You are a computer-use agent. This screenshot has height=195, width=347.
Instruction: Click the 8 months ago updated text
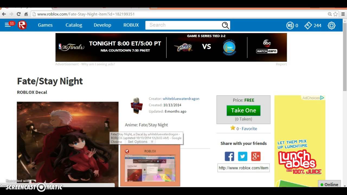coord(175,111)
